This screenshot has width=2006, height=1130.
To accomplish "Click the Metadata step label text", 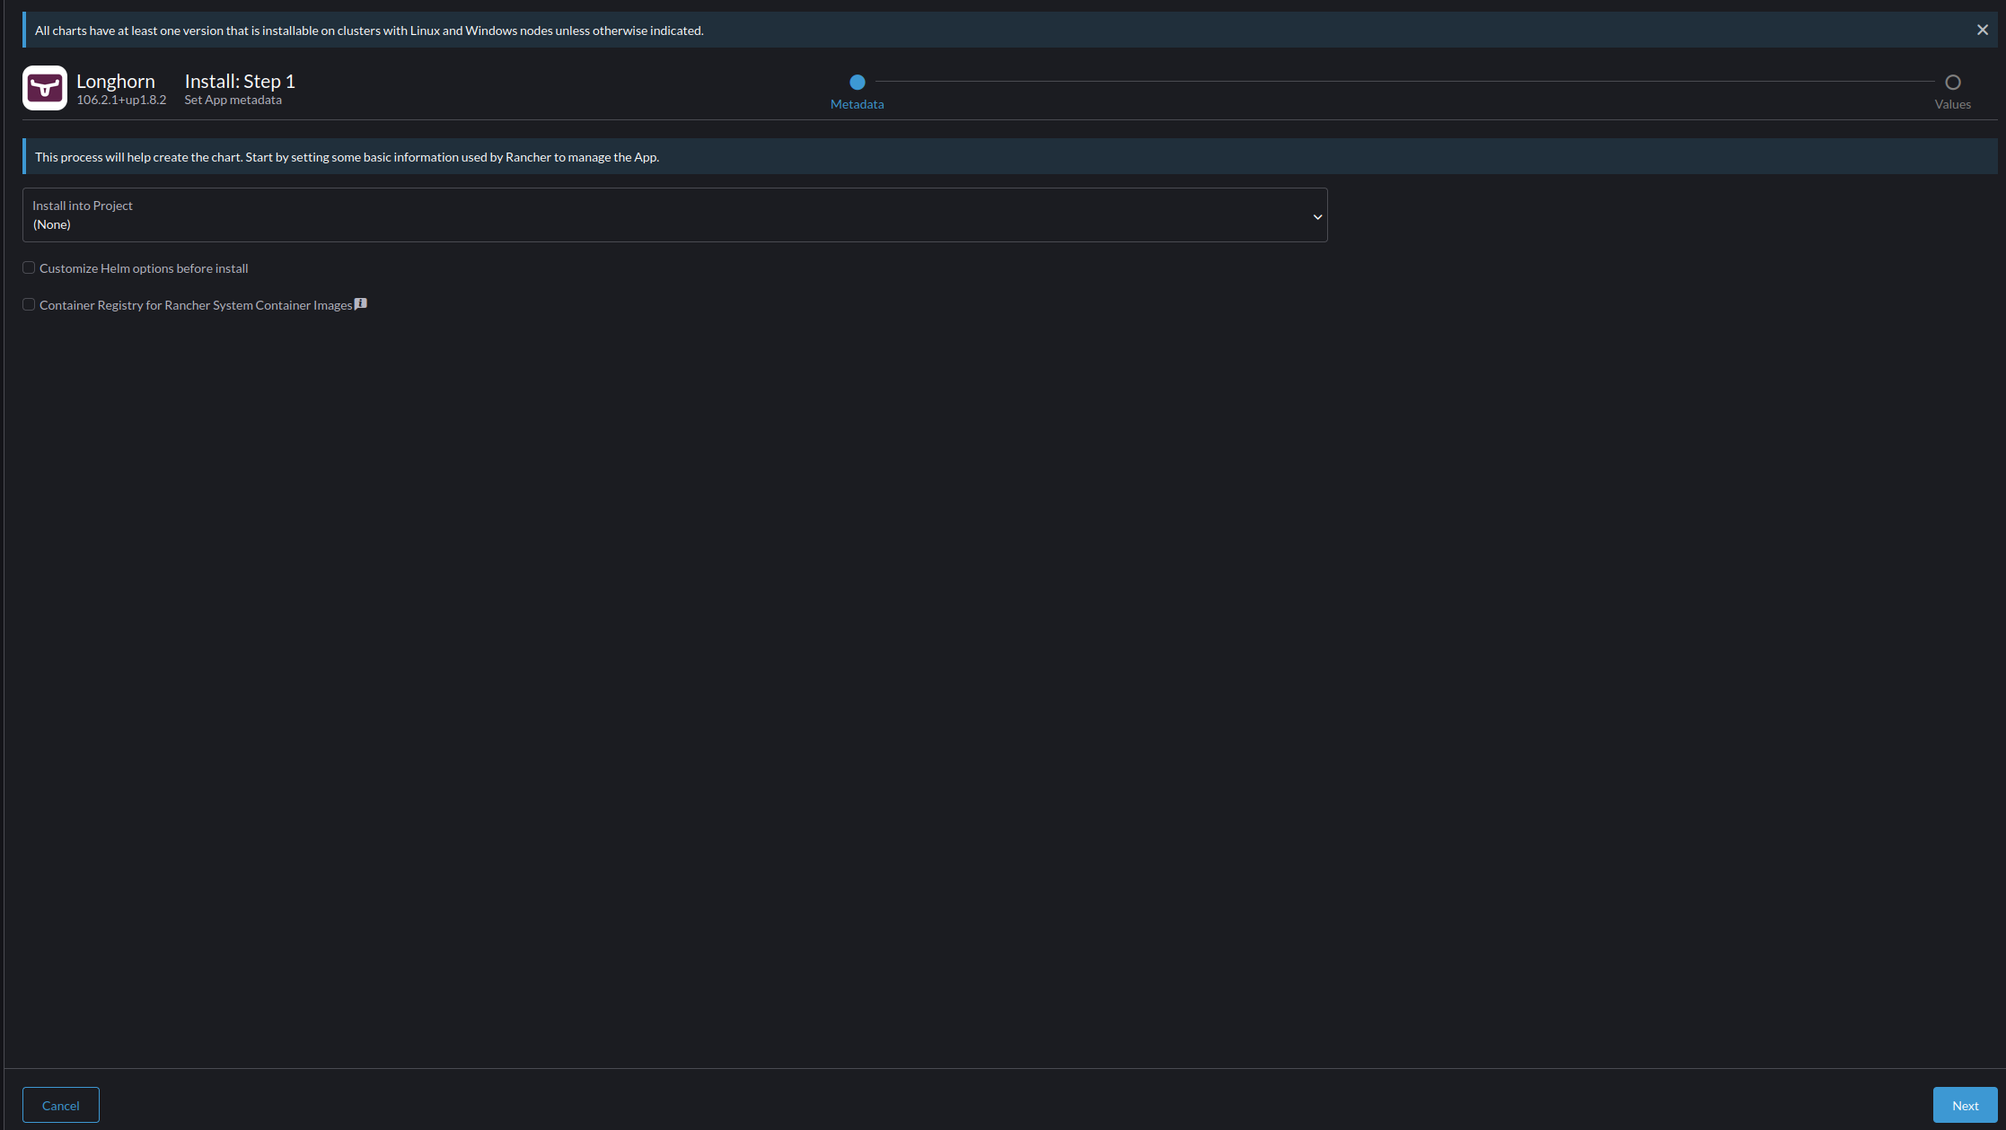I will 857,104.
